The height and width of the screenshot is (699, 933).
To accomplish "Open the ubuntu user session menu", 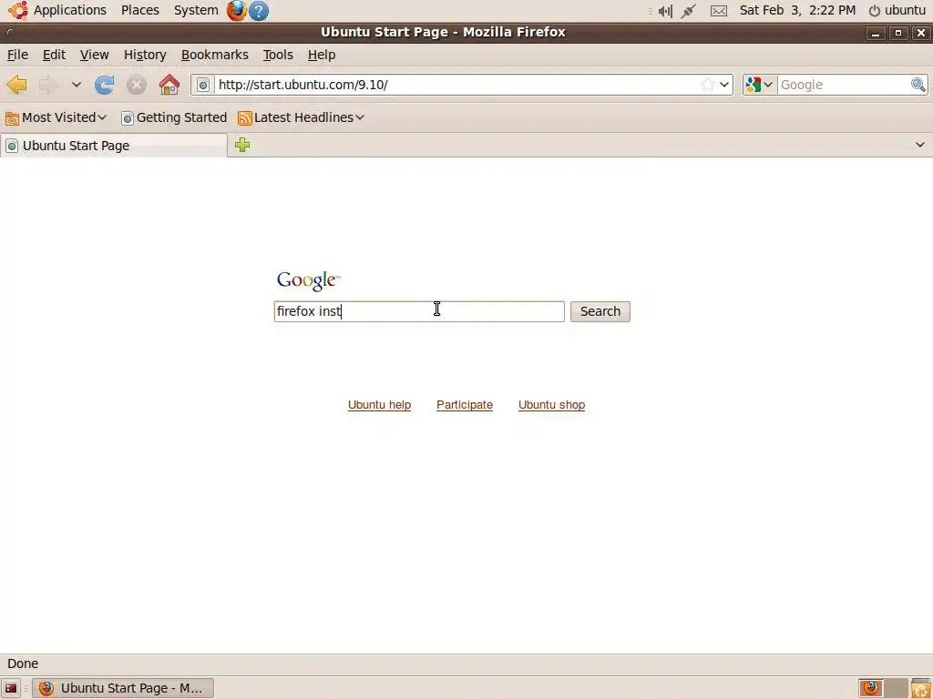I will click(897, 10).
